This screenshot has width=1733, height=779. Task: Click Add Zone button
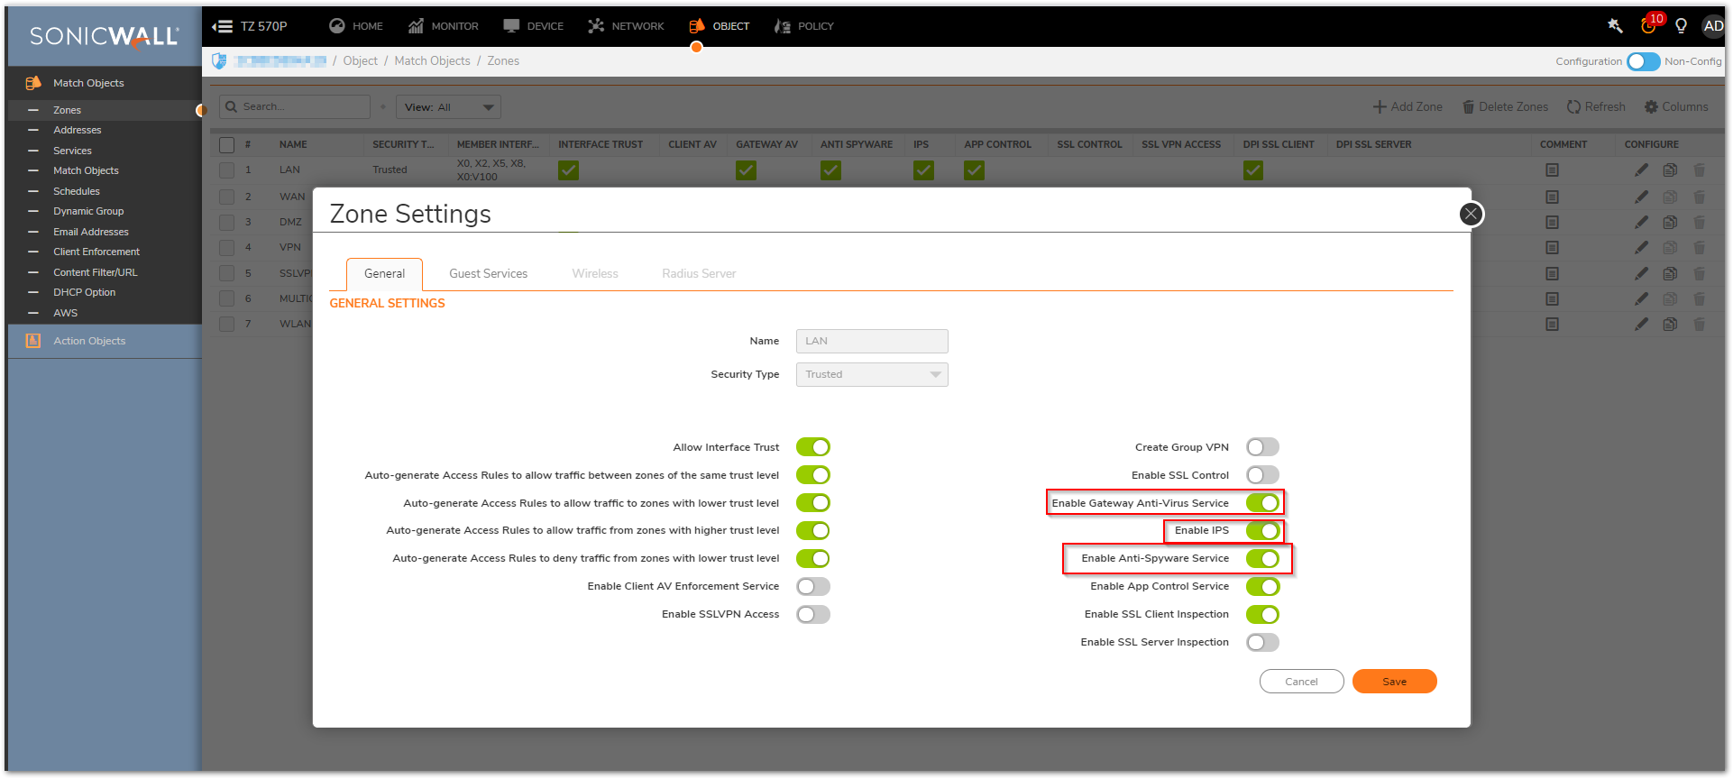coord(1407,106)
